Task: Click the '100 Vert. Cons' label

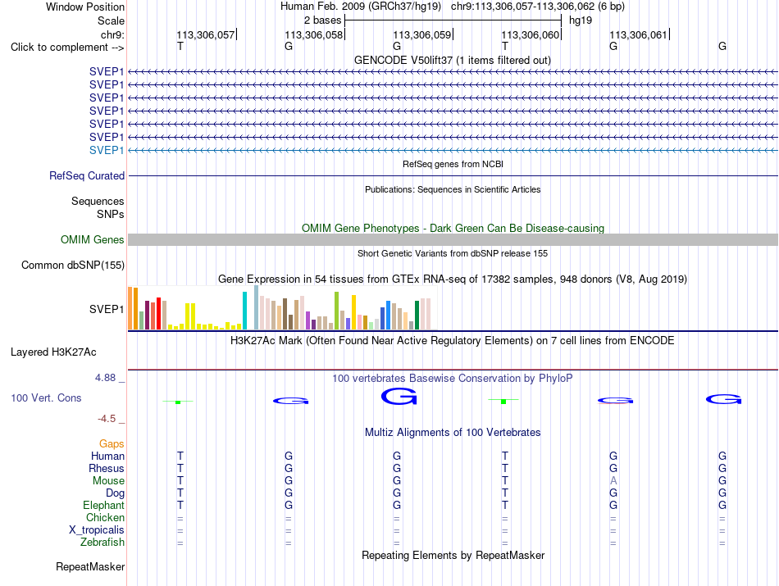Action: 46,397
